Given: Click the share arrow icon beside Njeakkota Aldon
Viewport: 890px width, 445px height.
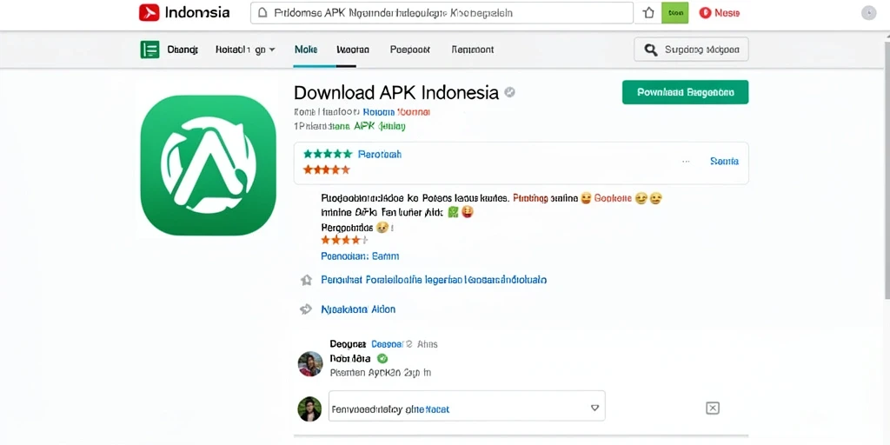Looking at the screenshot, I should pos(306,309).
